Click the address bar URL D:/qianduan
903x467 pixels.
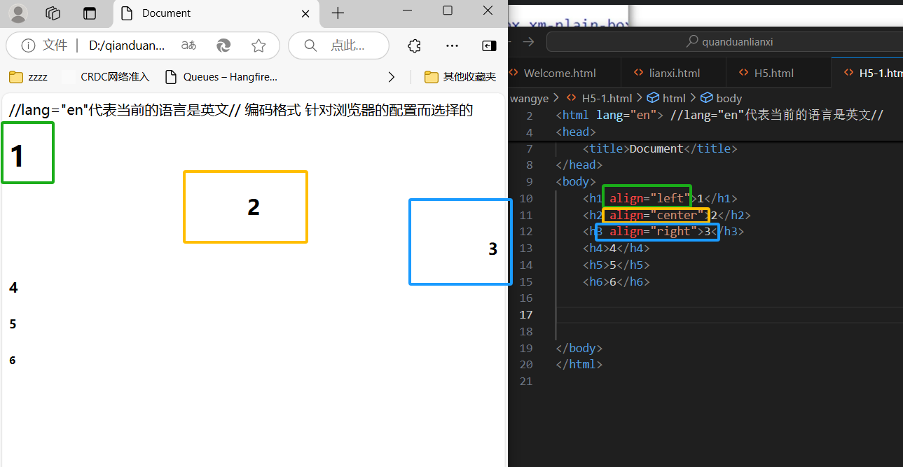click(x=127, y=46)
